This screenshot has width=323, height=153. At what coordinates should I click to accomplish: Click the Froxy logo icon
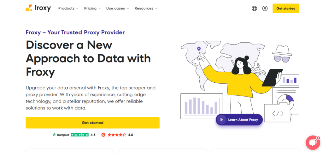(29, 8)
